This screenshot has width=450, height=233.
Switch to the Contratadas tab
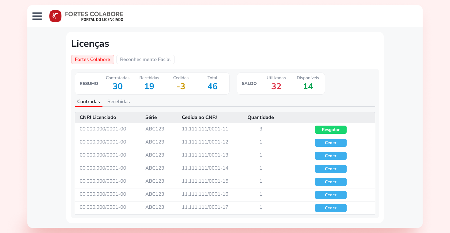pos(88,101)
